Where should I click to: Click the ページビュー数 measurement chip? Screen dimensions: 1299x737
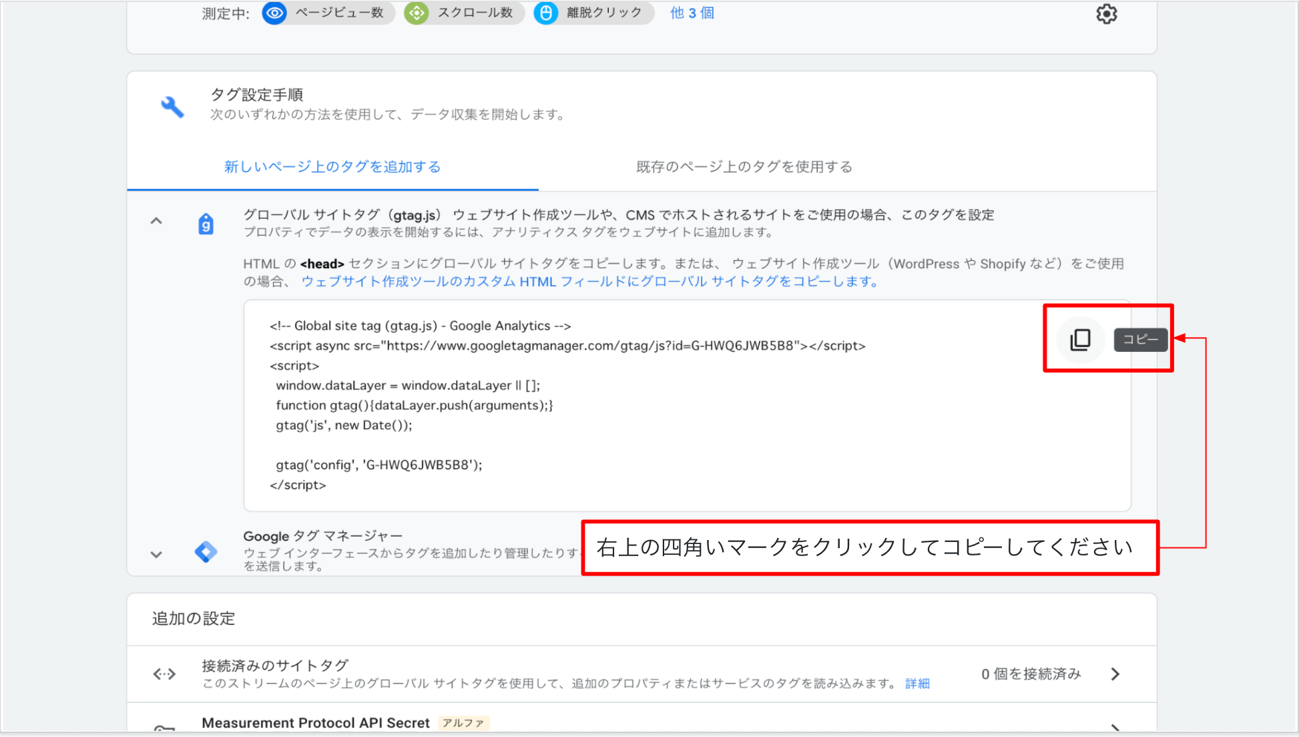pyautogui.click(x=339, y=13)
